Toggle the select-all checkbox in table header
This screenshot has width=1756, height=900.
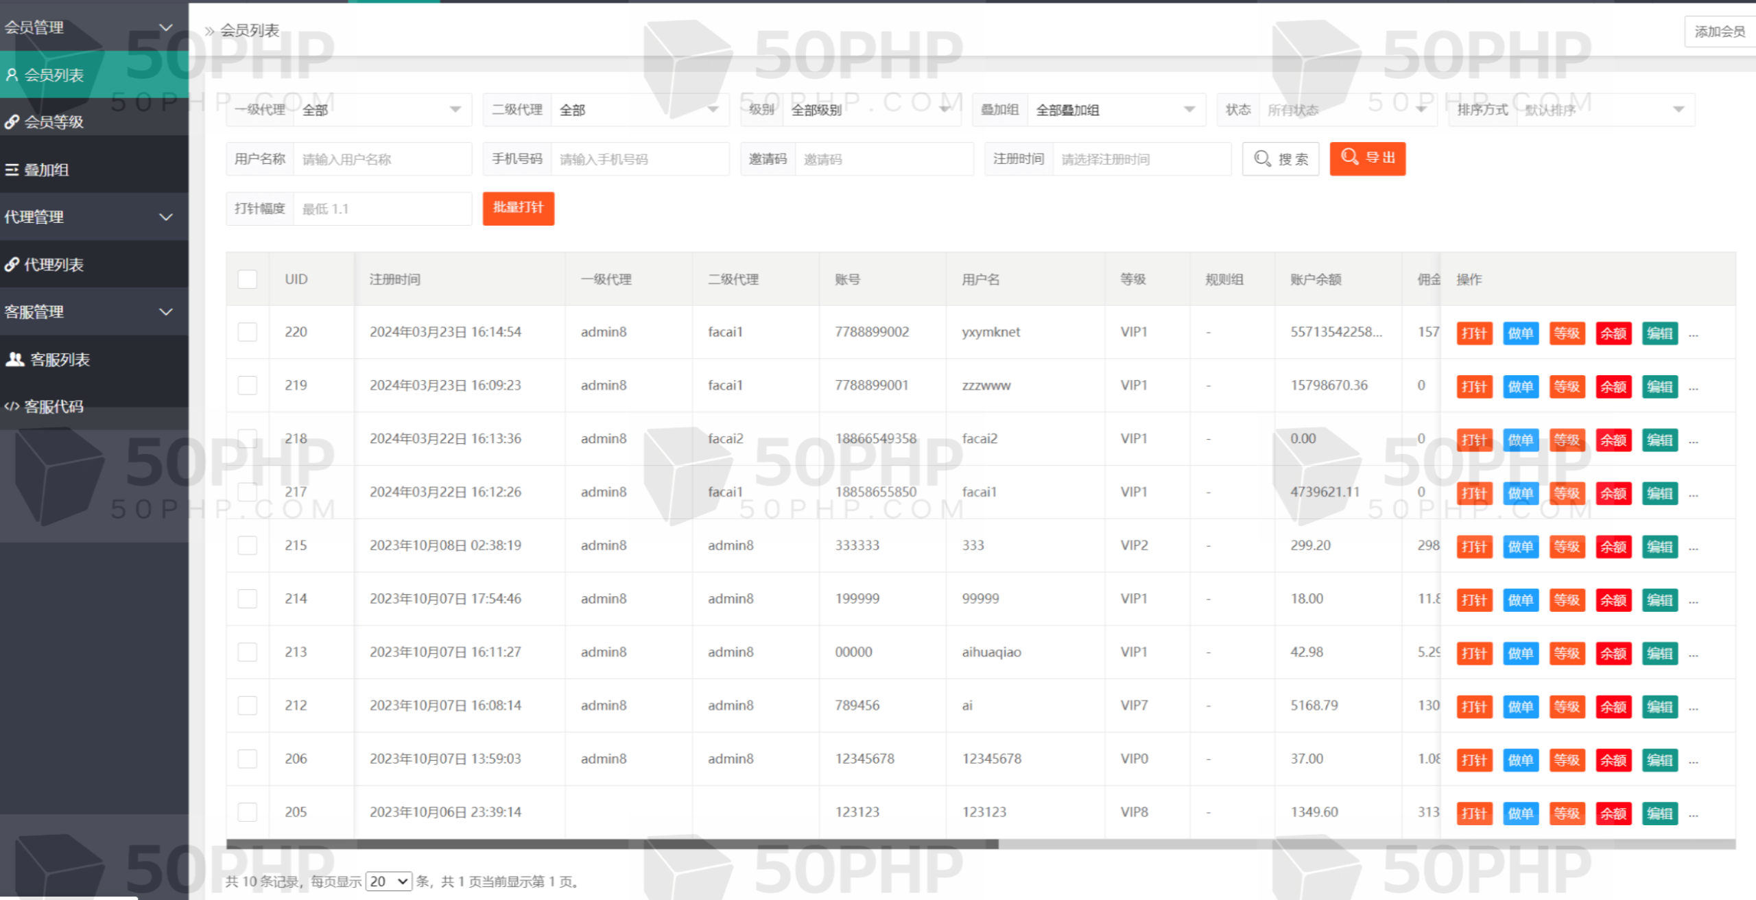click(247, 279)
